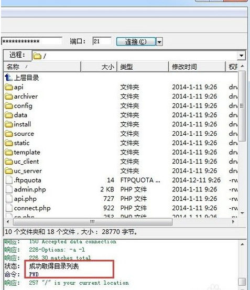Click the connect.php file icon
This screenshot has height=290, width=250.
[9, 208]
